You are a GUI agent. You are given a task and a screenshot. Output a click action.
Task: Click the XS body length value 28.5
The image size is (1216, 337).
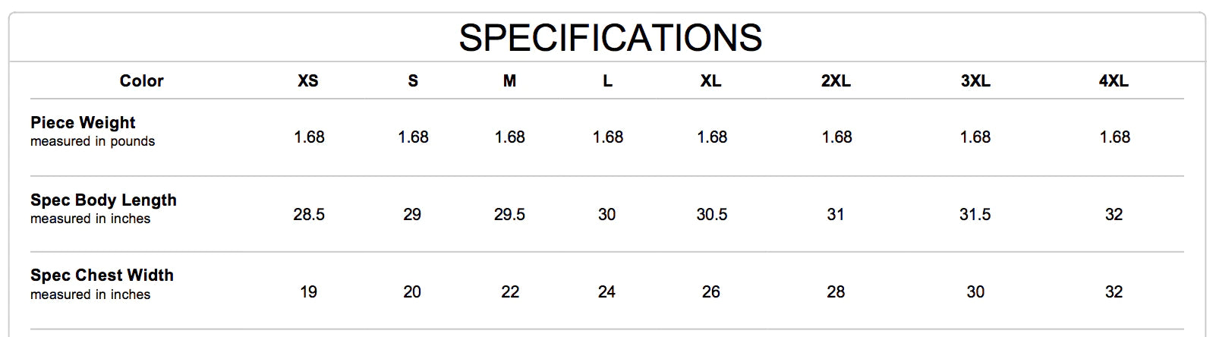coord(309,215)
